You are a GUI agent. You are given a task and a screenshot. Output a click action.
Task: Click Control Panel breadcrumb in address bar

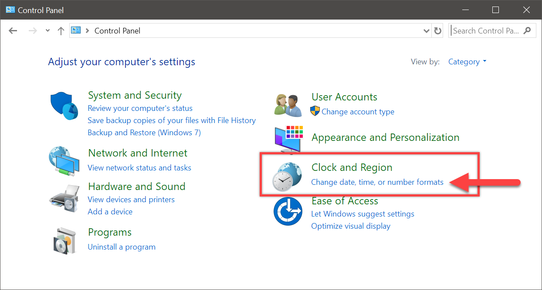tap(117, 31)
